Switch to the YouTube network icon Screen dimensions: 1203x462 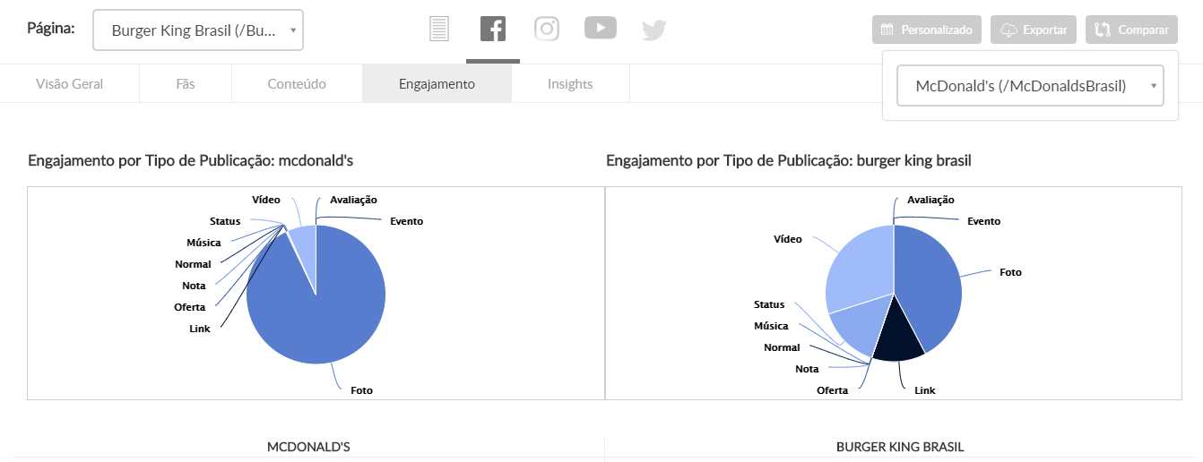pos(601,29)
